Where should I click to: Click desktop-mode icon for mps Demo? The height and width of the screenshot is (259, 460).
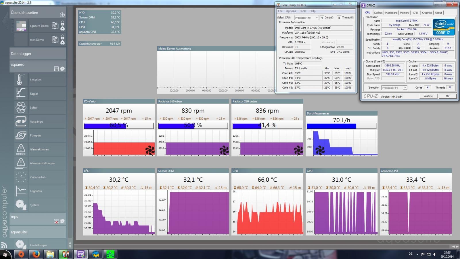pos(55,40)
